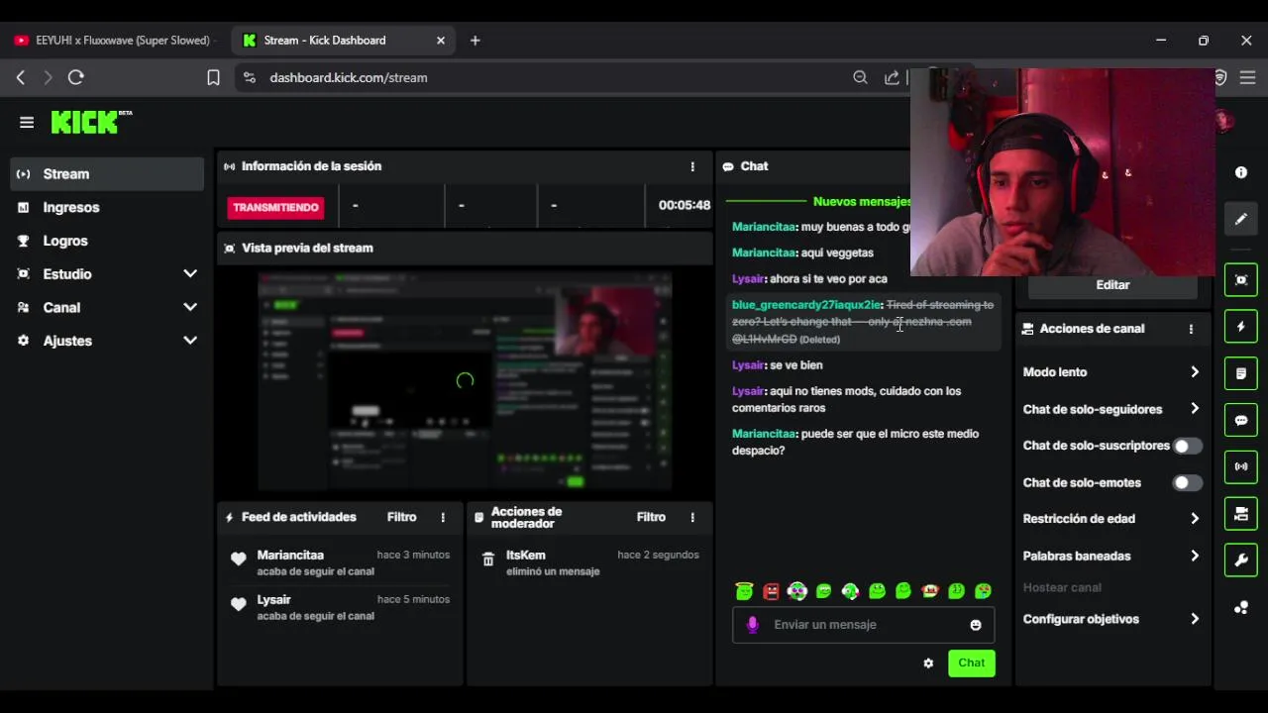Image resolution: width=1268 pixels, height=713 pixels.
Task: Toggle the broadcast session info icon in right toolbar
Action: tap(1241, 466)
